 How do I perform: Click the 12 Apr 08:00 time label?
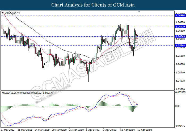tap(128, 130)
